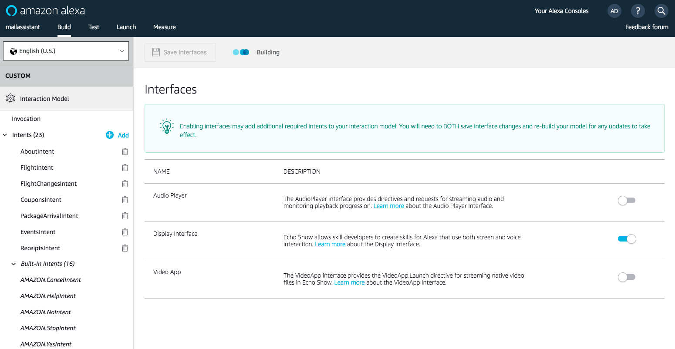Click the DESCRIPTION column header

click(x=302, y=171)
